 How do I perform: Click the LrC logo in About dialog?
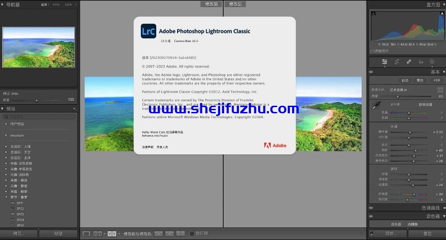coord(149,31)
